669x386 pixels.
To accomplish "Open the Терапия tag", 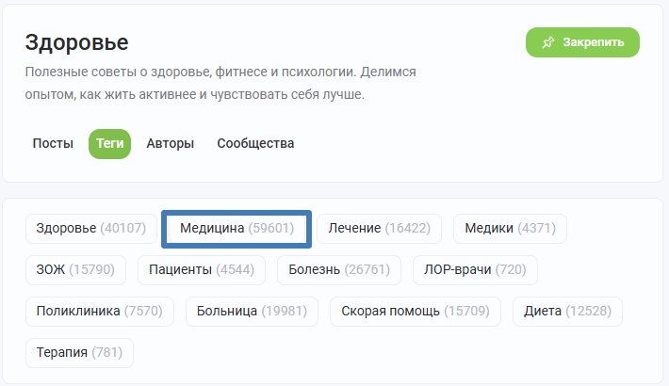I will click(79, 353).
